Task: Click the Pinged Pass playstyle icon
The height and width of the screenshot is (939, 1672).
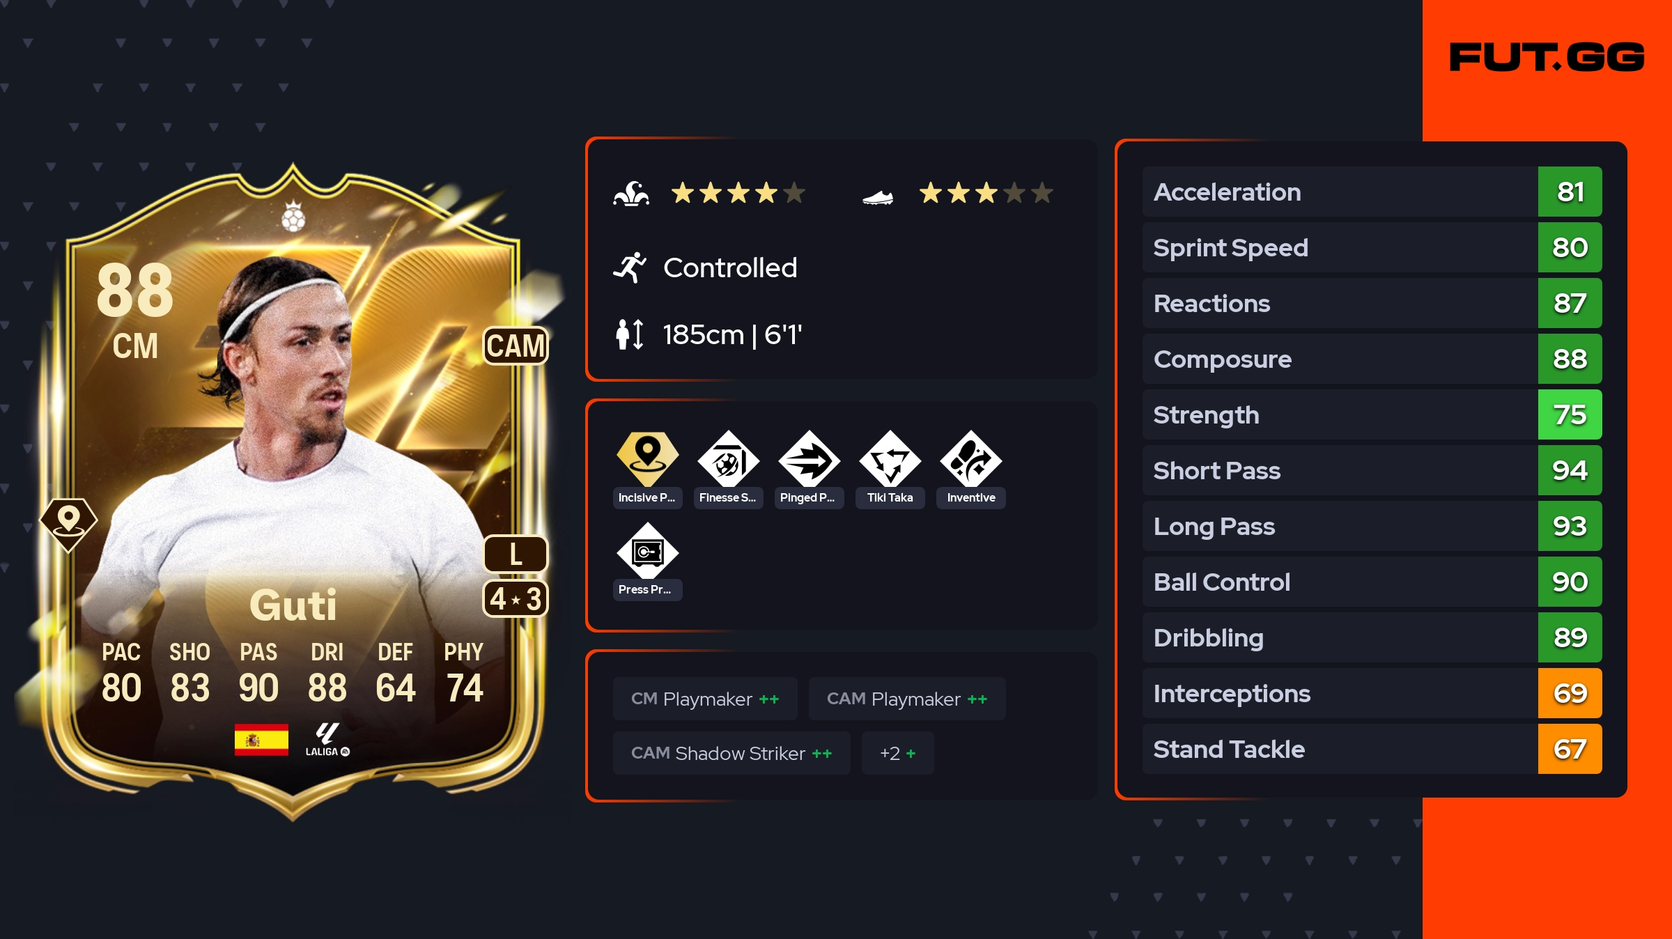Action: coord(809,458)
